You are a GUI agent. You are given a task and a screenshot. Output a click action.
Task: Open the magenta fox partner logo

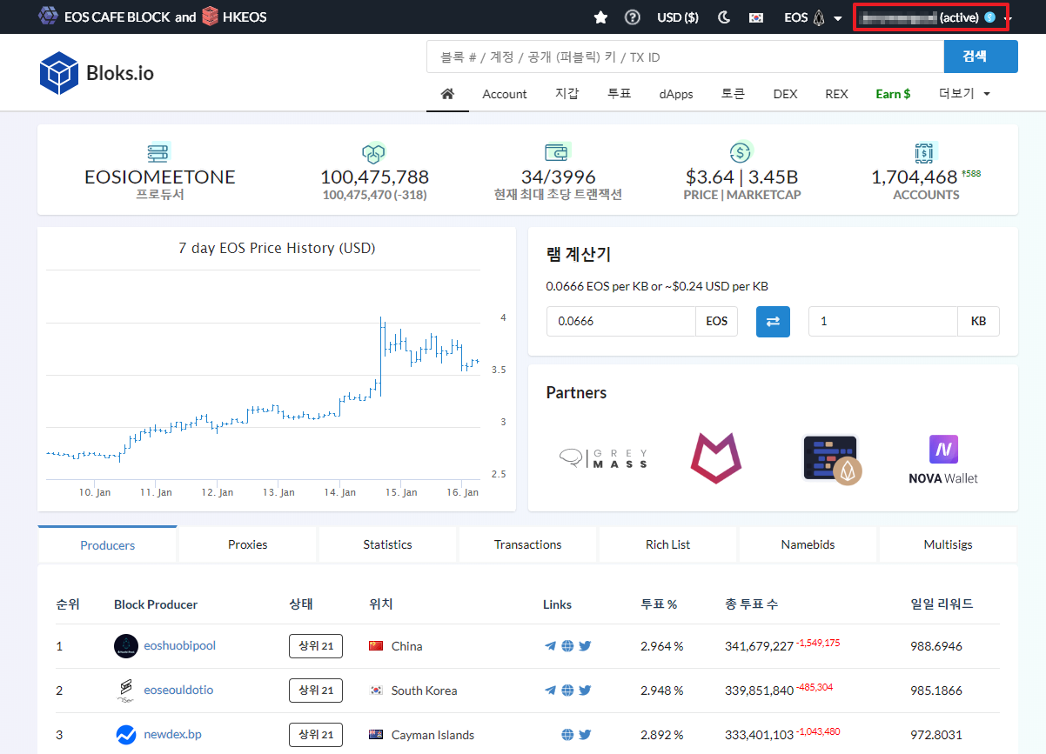(716, 459)
